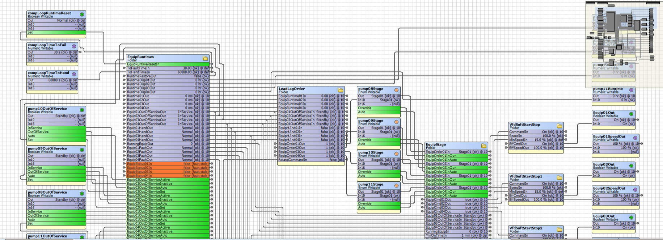
Task: Select the OutOfService action in pump10OutOfService
Action: 56,132
